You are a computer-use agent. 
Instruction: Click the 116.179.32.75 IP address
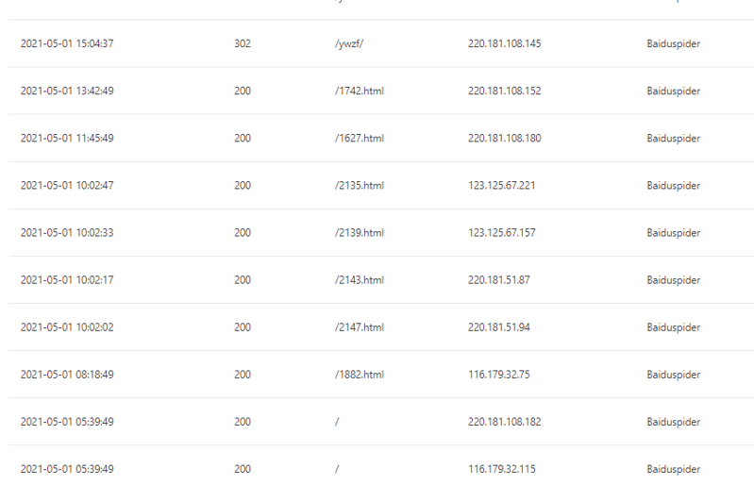click(498, 375)
